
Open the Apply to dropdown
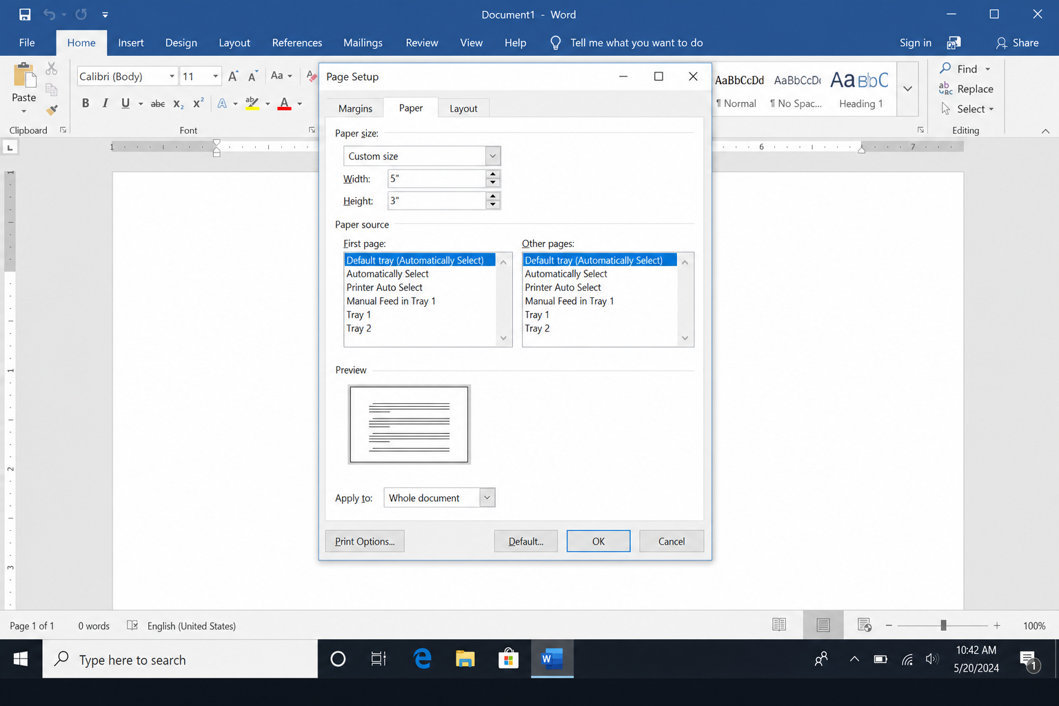[x=487, y=498]
